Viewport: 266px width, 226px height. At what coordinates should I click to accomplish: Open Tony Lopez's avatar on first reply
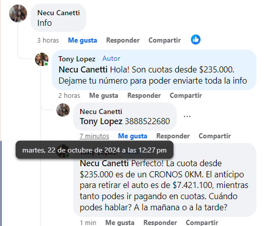coord(42,59)
